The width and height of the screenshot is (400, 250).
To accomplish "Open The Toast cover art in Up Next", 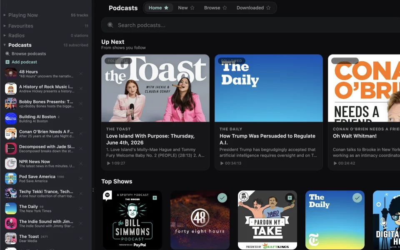I will pos(155,88).
